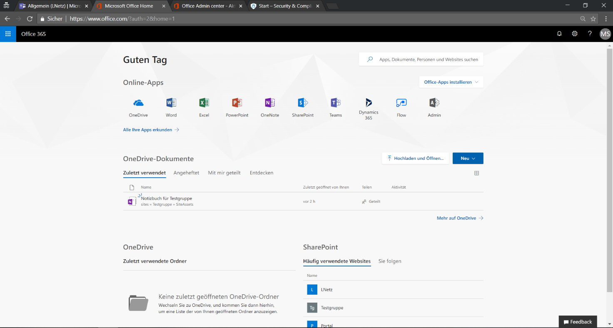Open Chrome three-dot menu
The height and width of the screenshot is (328, 613).
click(606, 19)
